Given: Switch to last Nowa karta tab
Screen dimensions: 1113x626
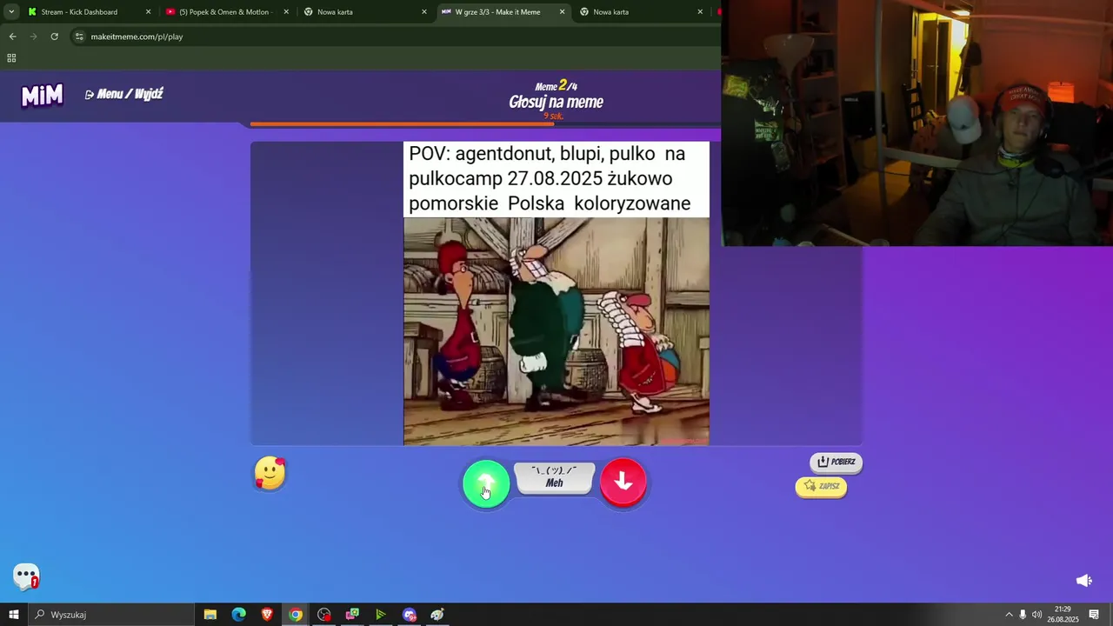Looking at the screenshot, I should click(x=641, y=12).
